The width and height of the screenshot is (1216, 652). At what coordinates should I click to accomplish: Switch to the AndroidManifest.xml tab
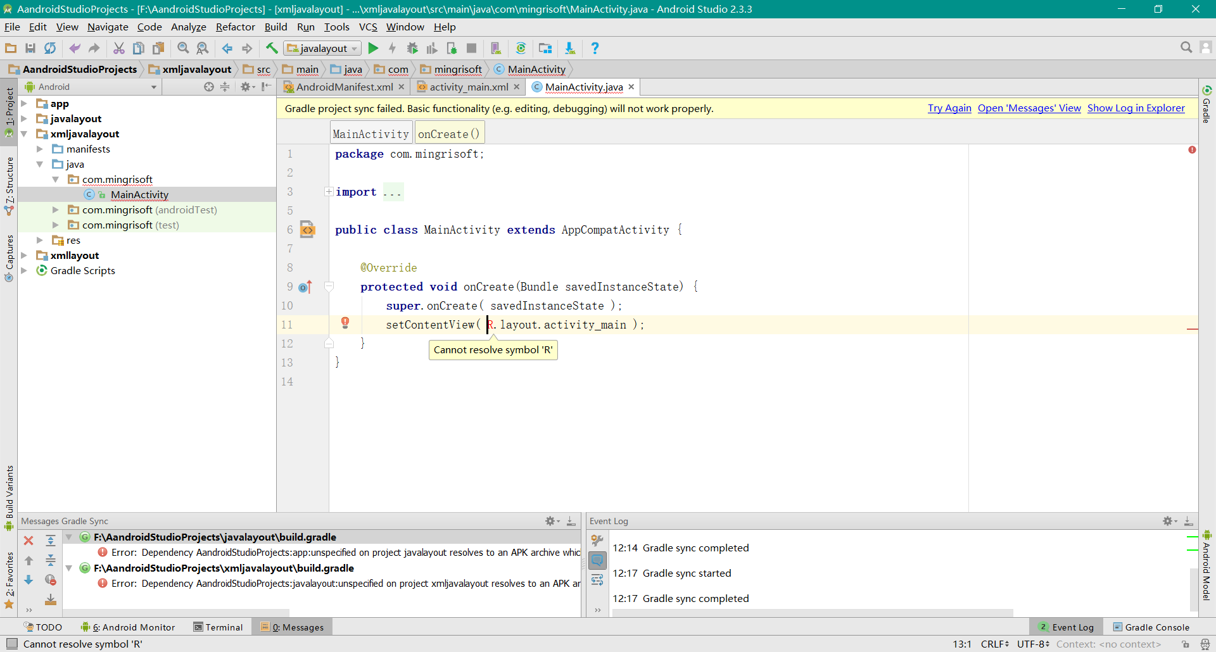pyautogui.click(x=344, y=87)
